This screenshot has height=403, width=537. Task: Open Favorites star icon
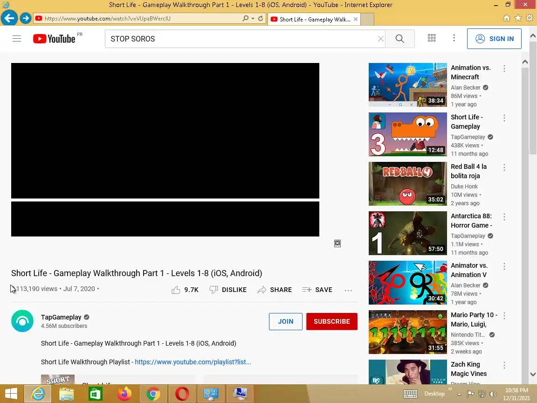pos(518,18)
